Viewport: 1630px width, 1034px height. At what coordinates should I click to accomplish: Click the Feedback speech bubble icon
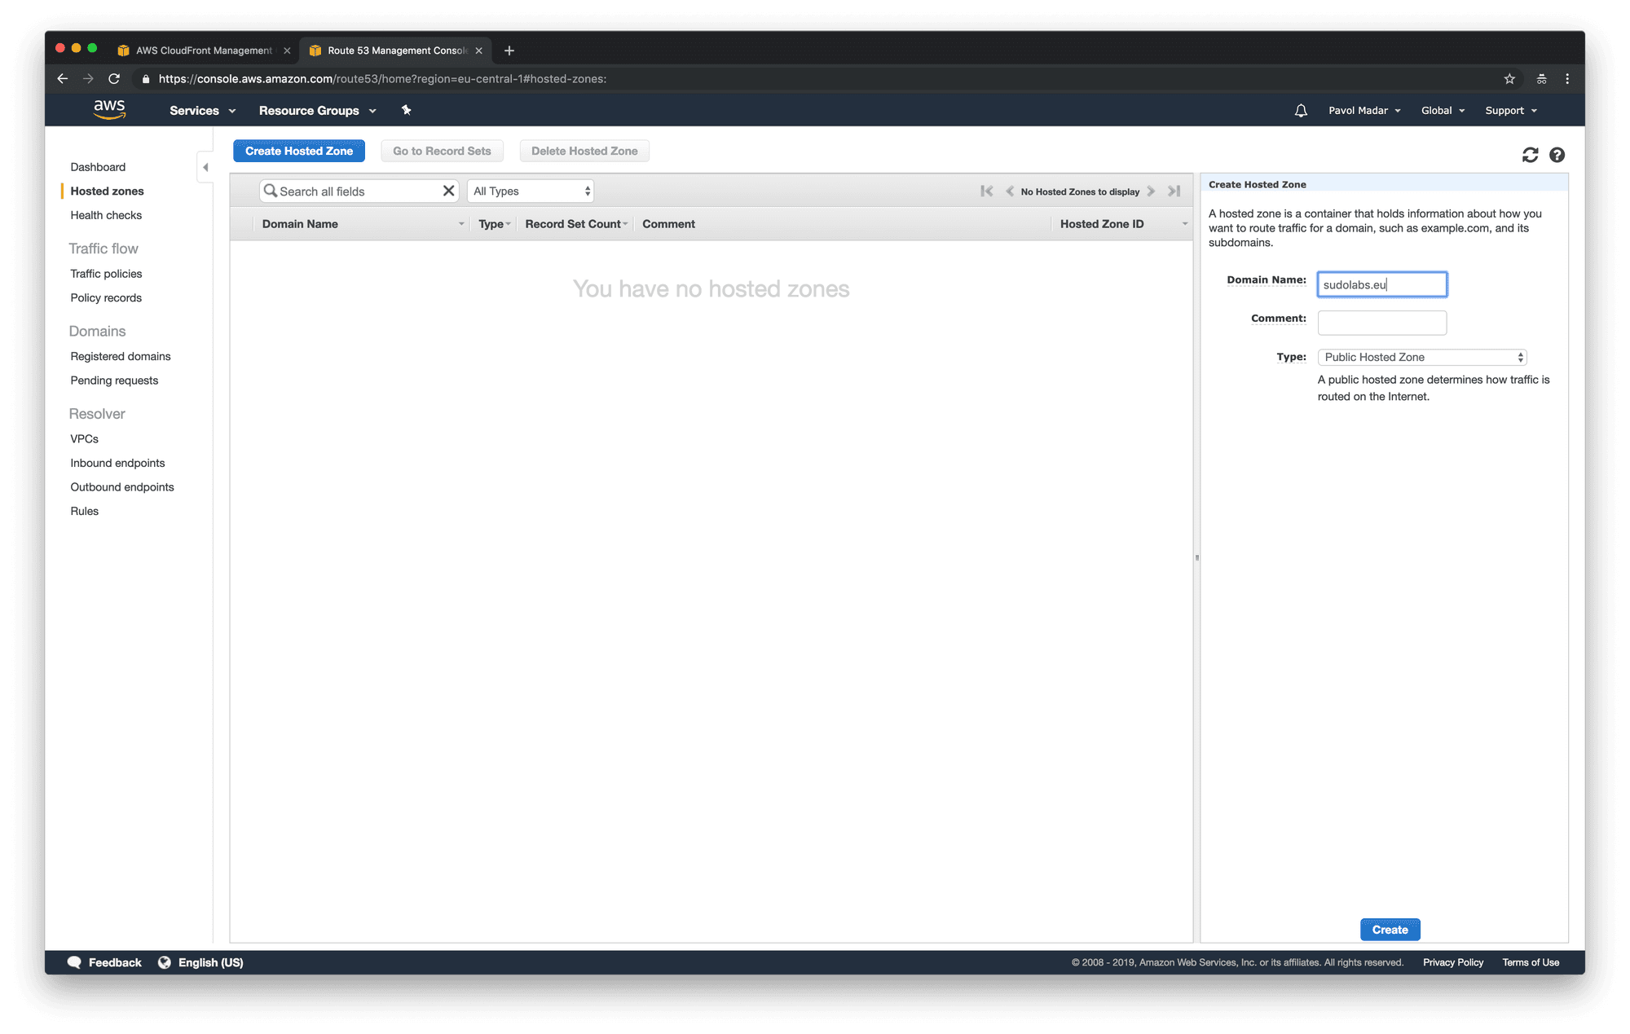coord(74,962)
